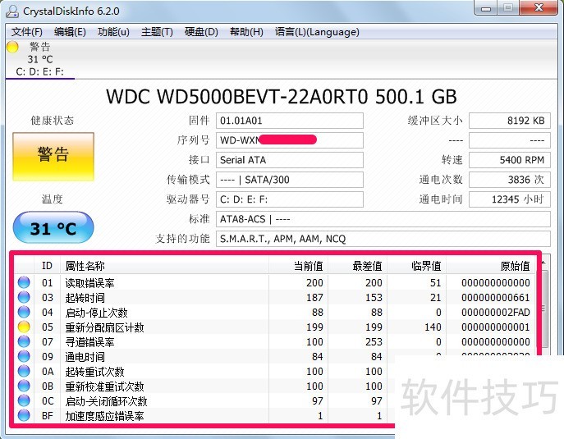Select the 起转时间 attribute row text

[85, 298]
